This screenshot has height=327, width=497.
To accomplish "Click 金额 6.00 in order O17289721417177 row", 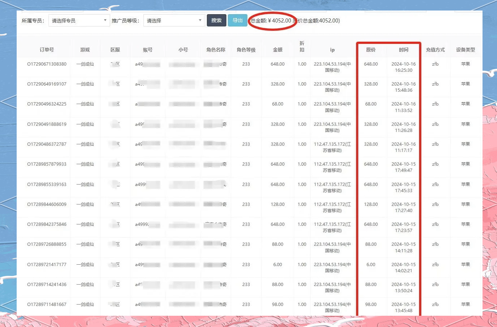I will [277, 265].
